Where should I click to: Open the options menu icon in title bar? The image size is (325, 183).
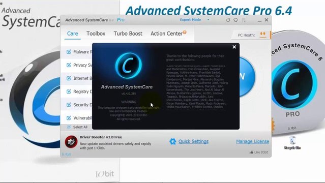pyautogui.click(x=244, y=20)
